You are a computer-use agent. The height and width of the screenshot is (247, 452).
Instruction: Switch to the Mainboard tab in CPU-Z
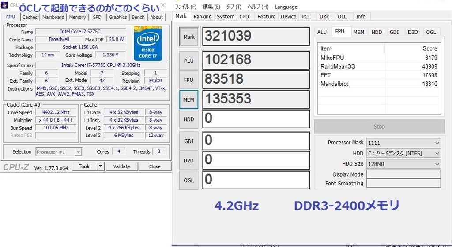pyautogui.click(x=53, y=17)
